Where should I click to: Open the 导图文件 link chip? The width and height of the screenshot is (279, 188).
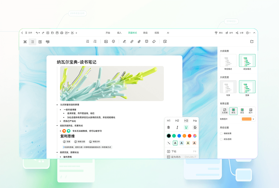94,142
